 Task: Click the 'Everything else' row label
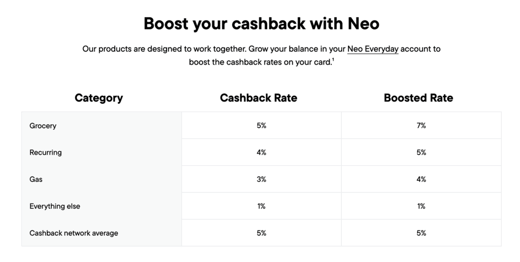[55, 206]
